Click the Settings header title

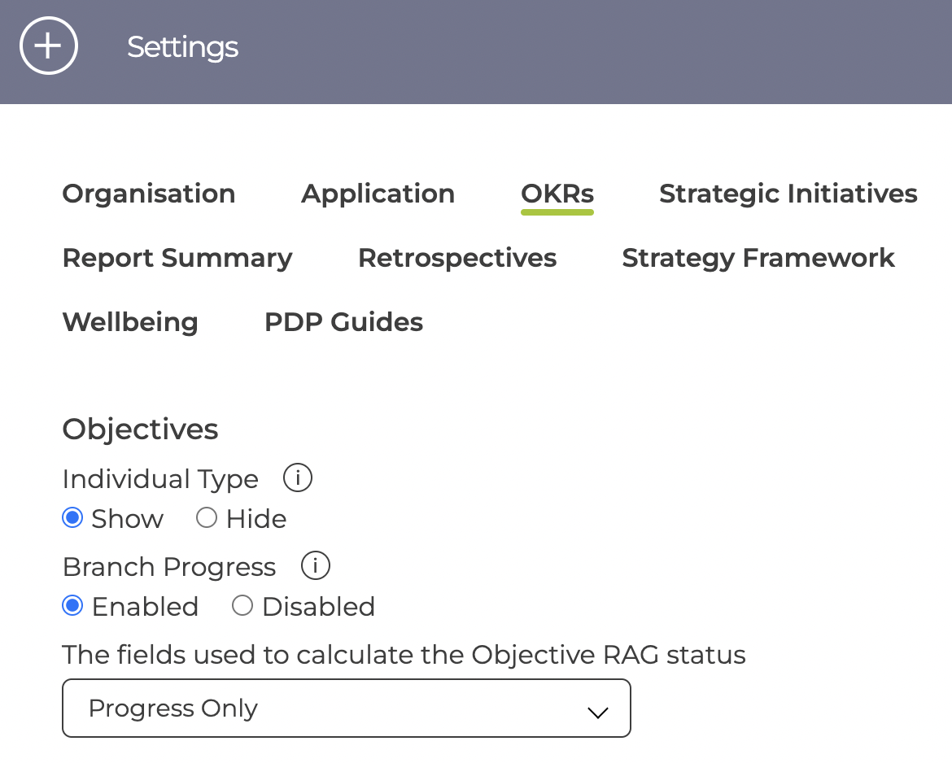point(182,47)
